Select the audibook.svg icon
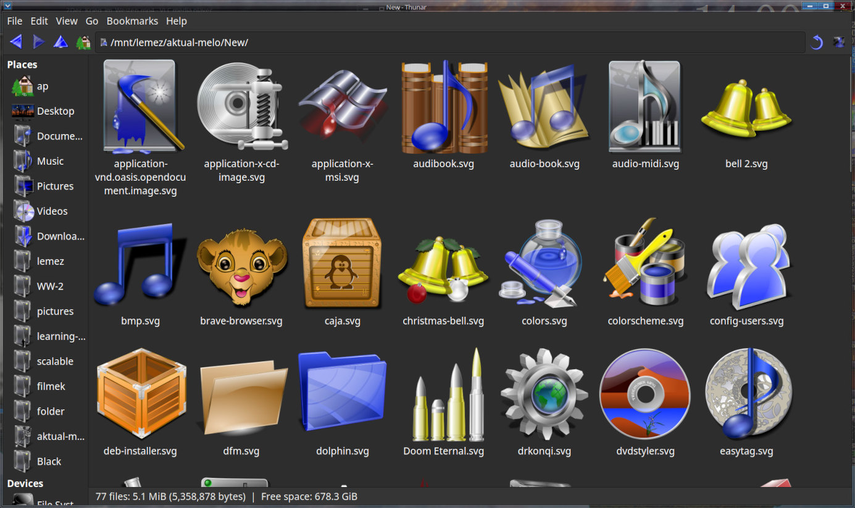Image resolution: width=855 pixels, height=508 pixels. coord(444,106)
